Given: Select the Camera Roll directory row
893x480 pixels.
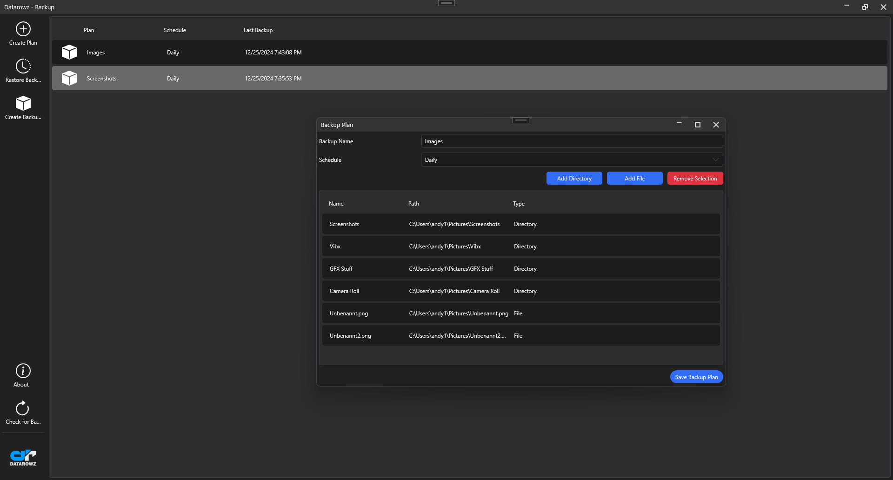Looking at the screenshot, I should [x=520, y=291].
